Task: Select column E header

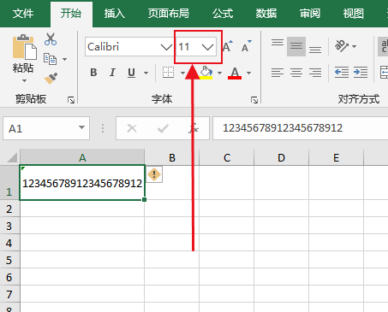Action: tap(336, 157)
